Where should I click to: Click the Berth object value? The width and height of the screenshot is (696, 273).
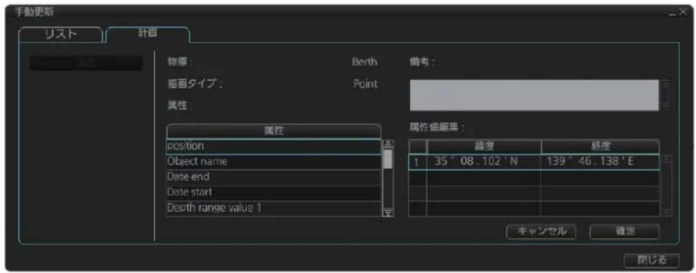[x=364, y=62]
